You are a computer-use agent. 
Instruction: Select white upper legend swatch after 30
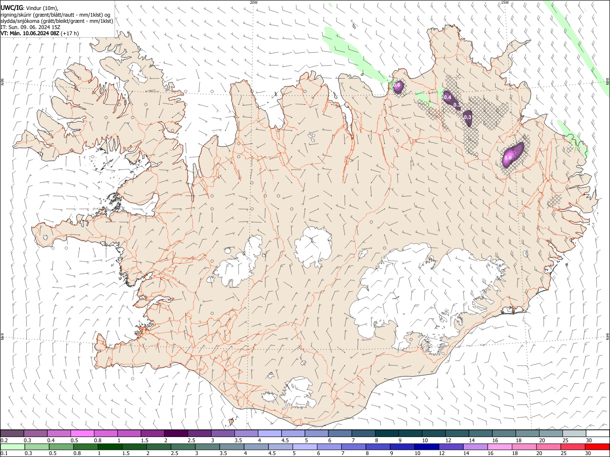[598, 433]
